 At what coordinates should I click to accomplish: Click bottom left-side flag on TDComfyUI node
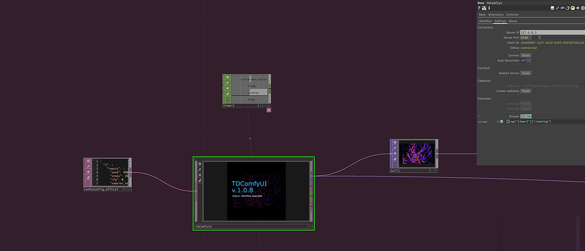pos(200,180)
